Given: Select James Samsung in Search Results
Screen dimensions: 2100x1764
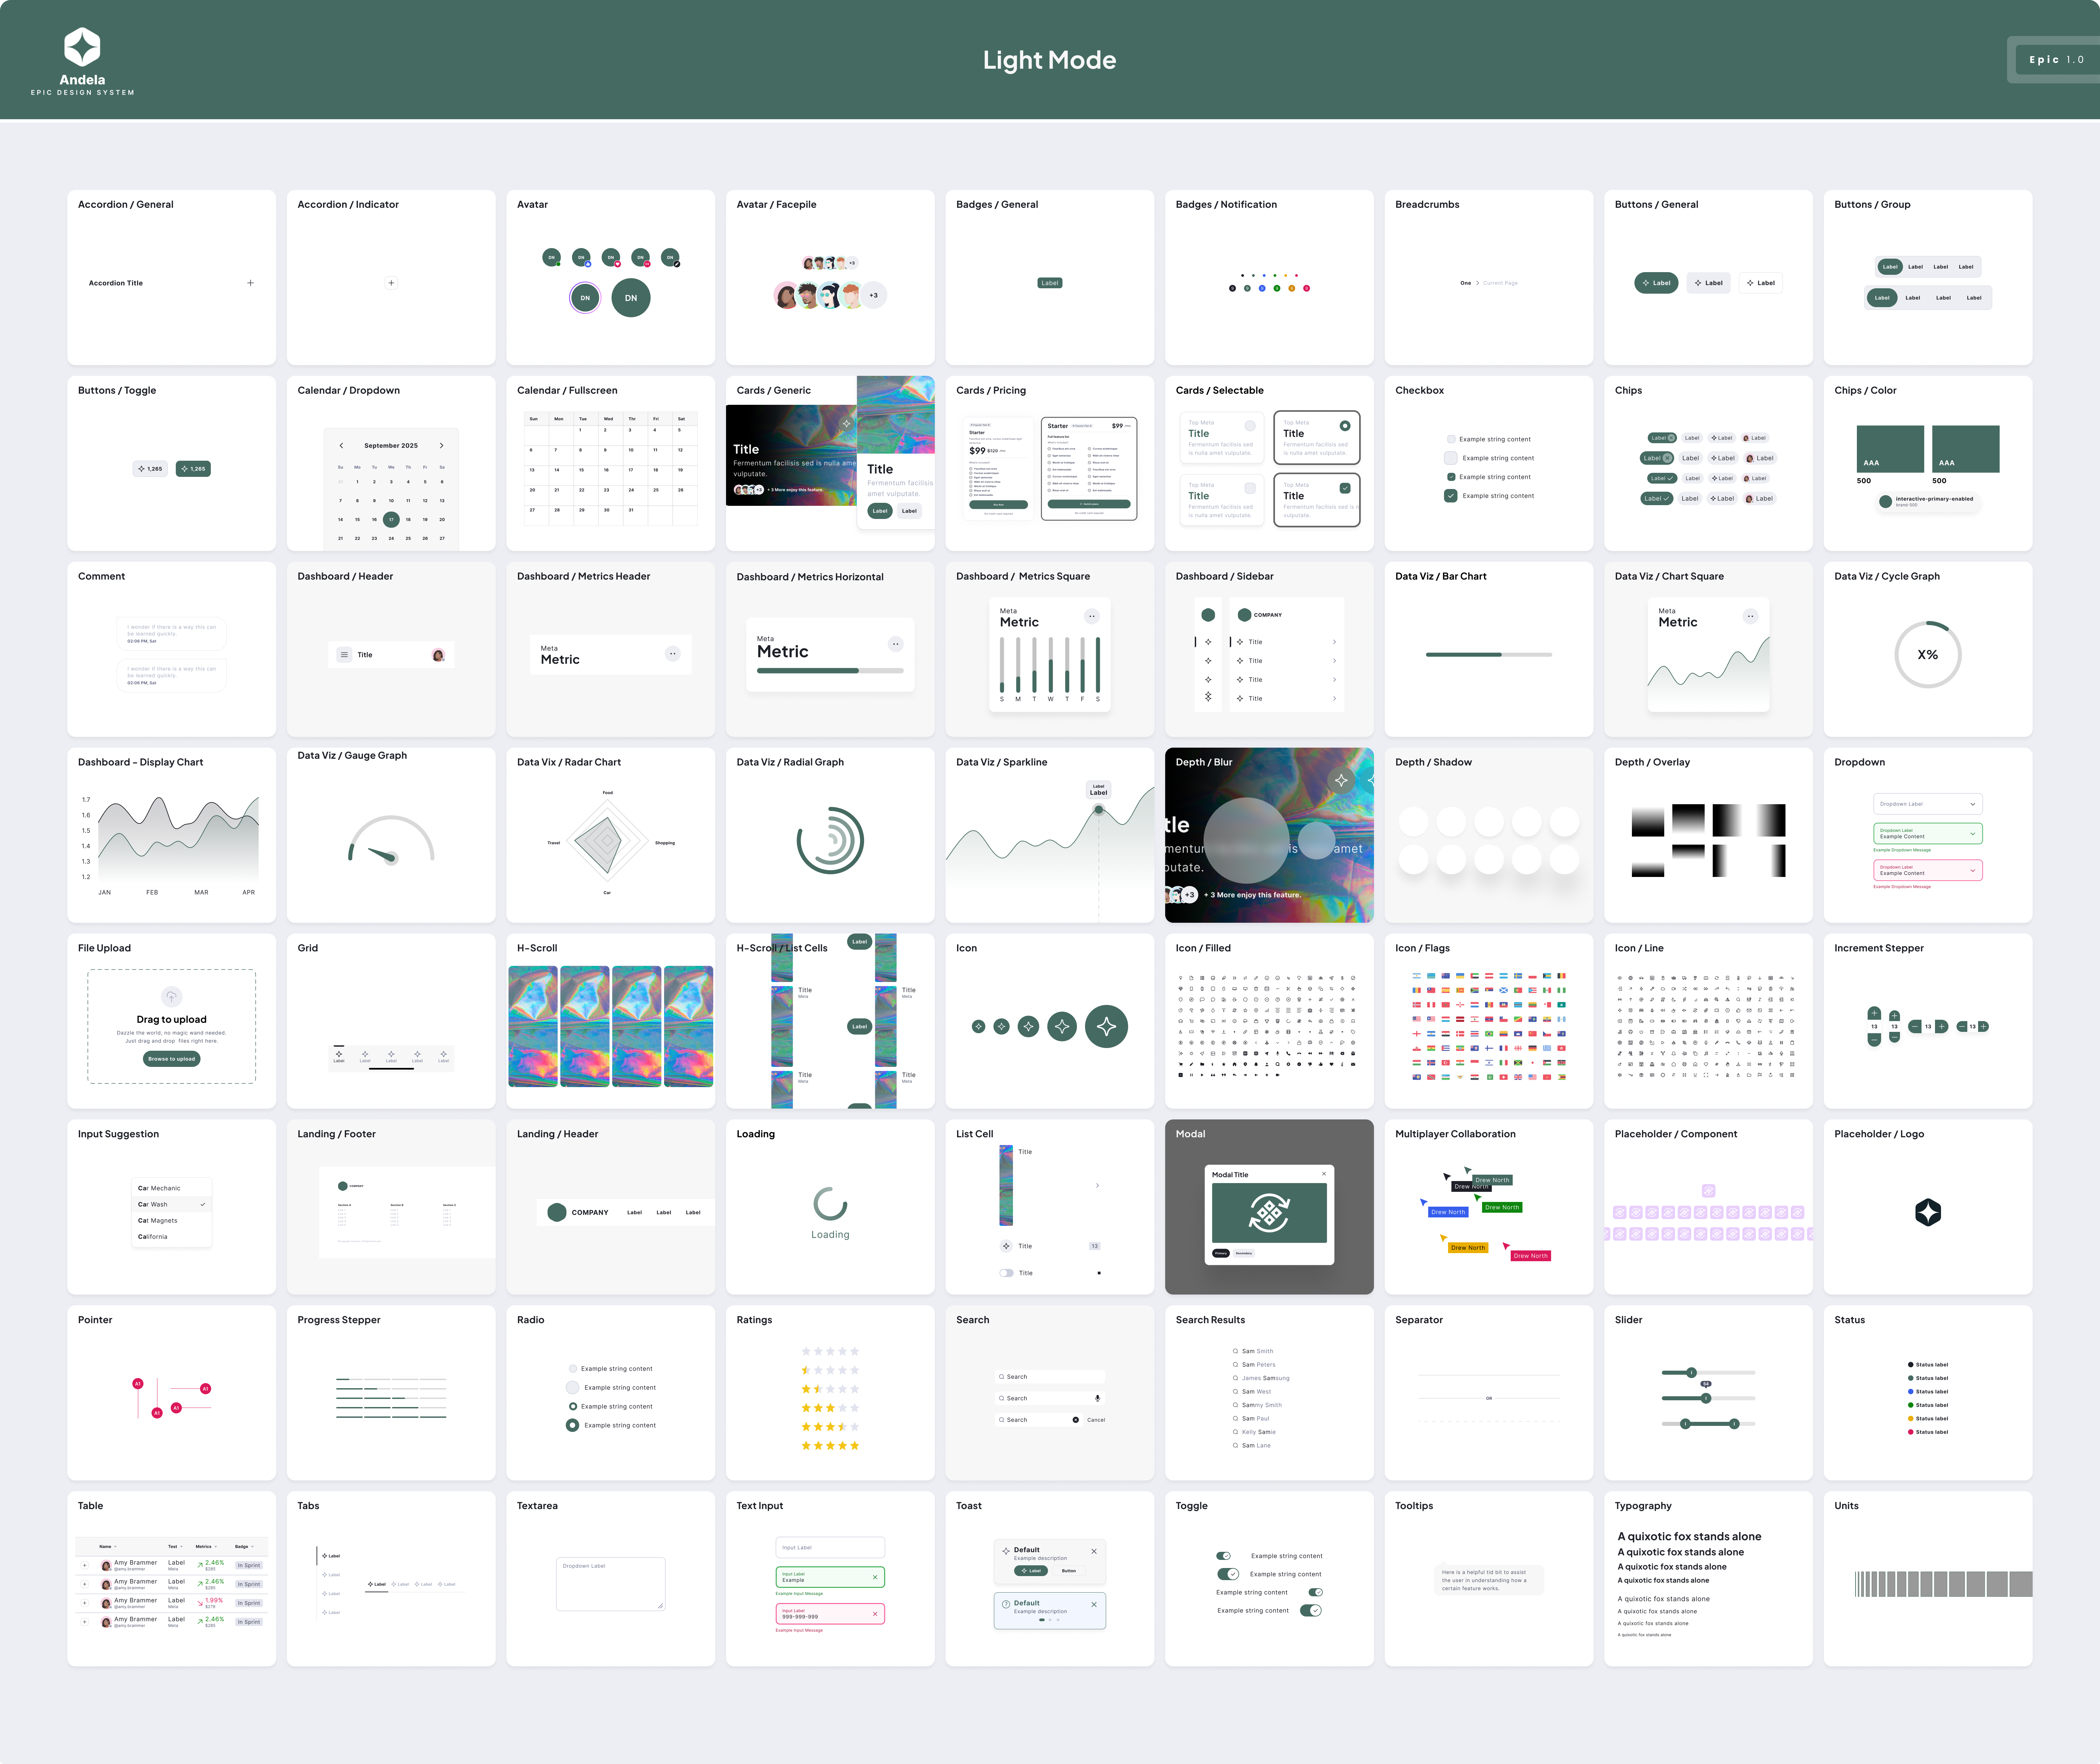Looking at the screenshot, I should [x=1261, y=1378].
